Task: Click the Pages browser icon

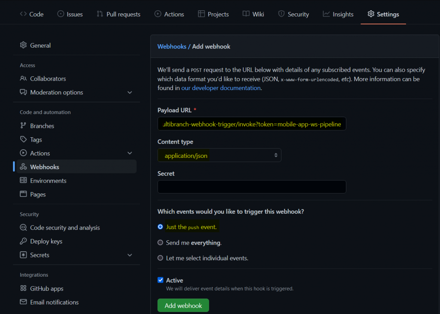Action: pos(23,194)
